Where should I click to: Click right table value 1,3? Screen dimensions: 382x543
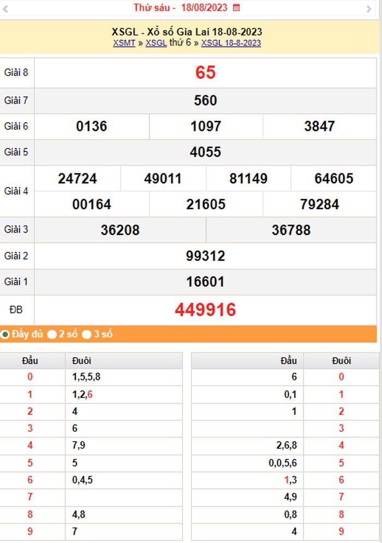click(x=290, y=480)
